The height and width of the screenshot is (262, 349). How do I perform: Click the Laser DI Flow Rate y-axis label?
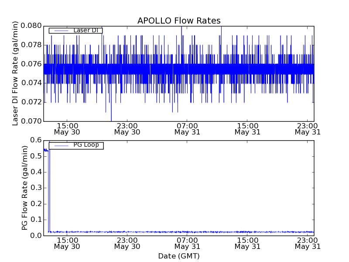15,73
